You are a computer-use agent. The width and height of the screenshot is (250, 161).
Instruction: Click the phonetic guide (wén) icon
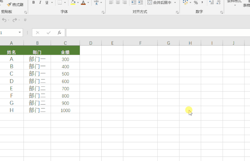pos(96,2)
